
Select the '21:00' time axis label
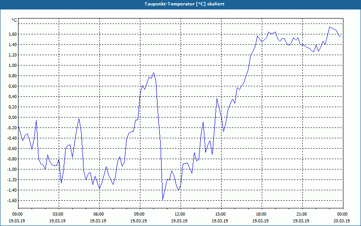[302, 214]
